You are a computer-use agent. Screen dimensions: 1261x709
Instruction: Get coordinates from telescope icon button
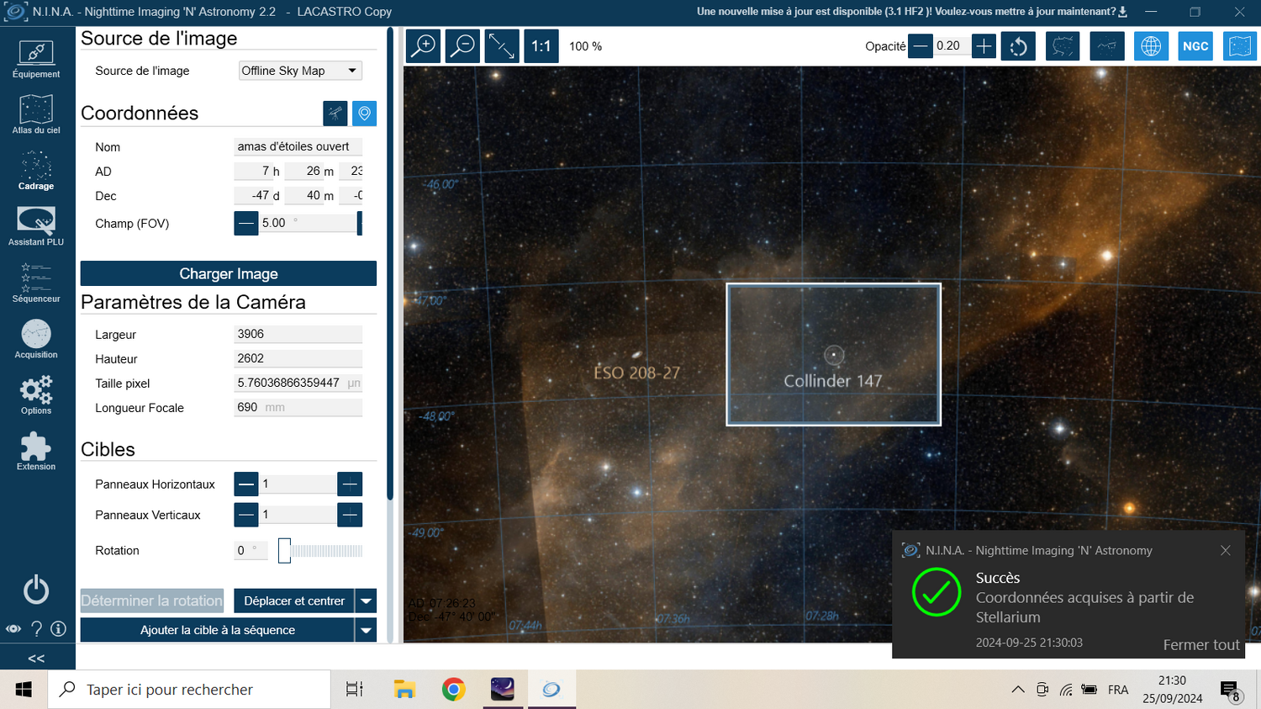(335, 114)
